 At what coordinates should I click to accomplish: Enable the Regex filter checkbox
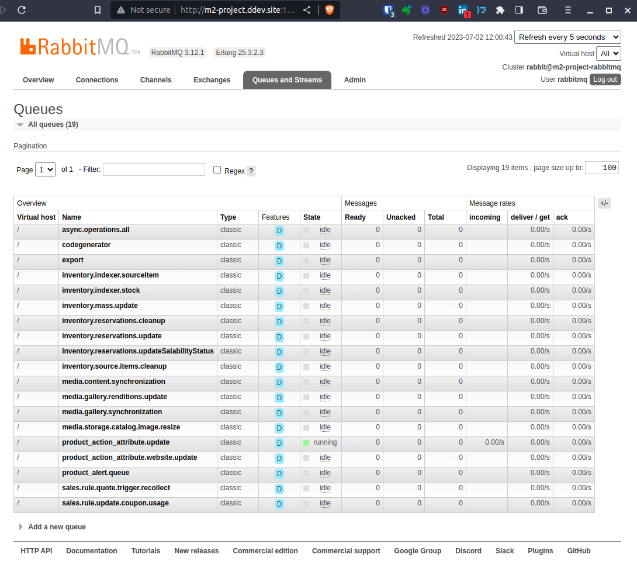click(x=217, y=170)
